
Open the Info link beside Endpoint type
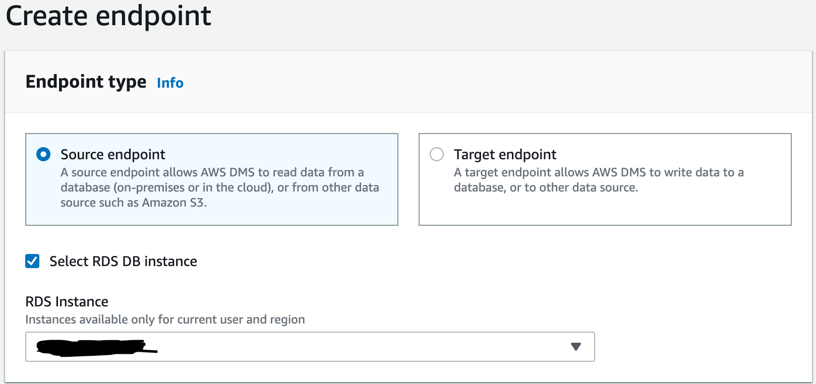[170, 83]
